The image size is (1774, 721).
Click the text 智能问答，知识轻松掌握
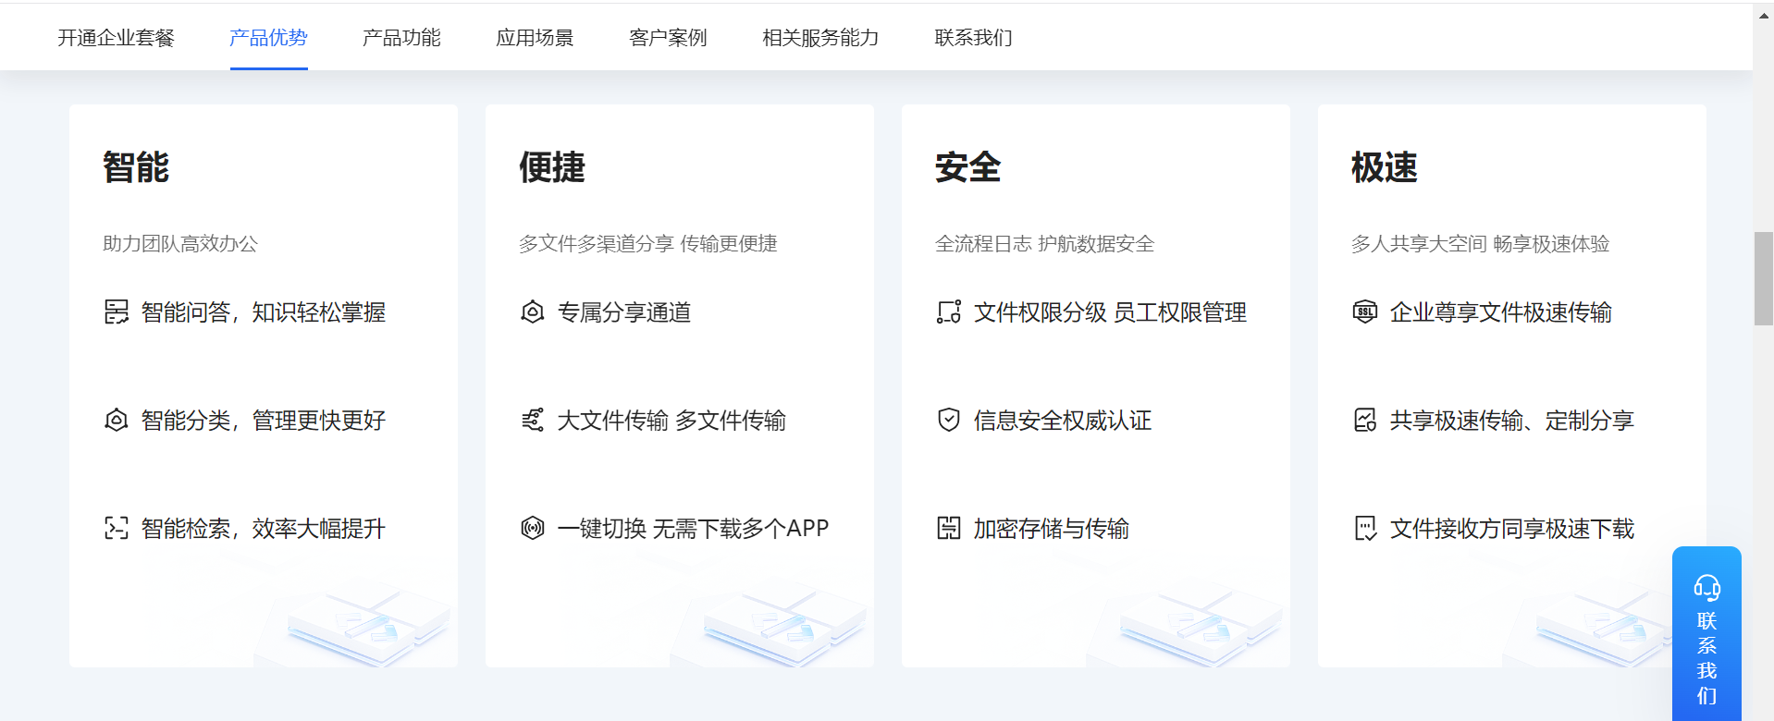pyautogui.click(x=264, y=312)
